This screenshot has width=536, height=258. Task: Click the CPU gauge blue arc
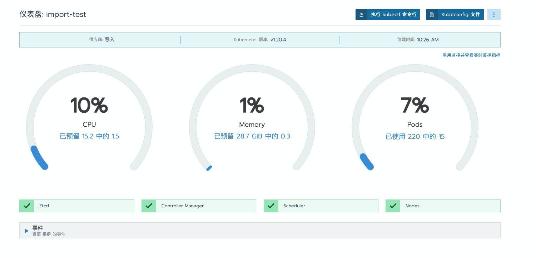[x=39, y=158]
